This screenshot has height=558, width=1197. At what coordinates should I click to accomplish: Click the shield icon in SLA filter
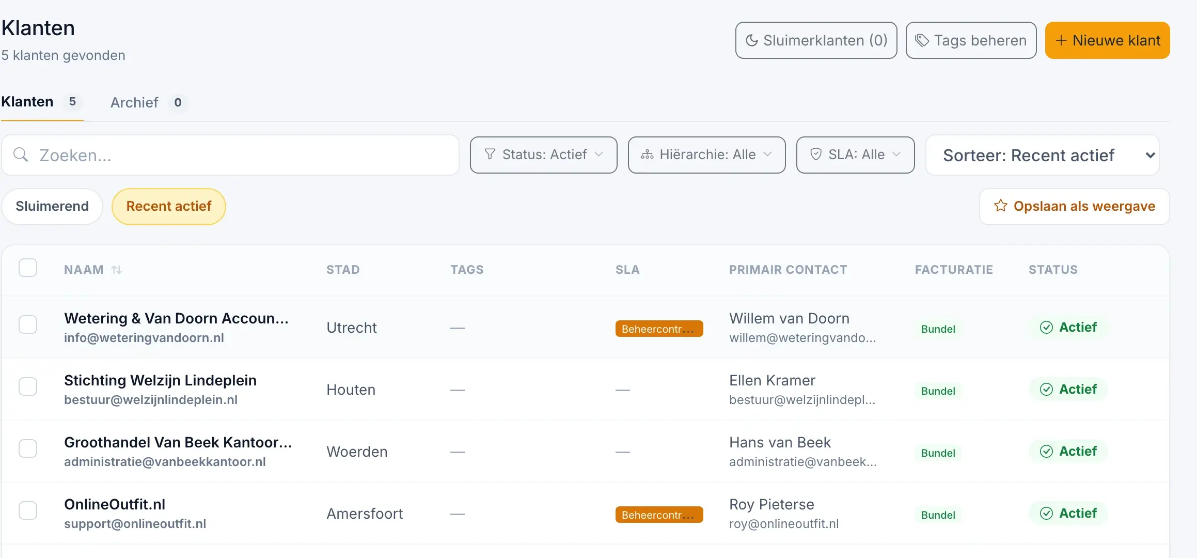pos(816,154)
